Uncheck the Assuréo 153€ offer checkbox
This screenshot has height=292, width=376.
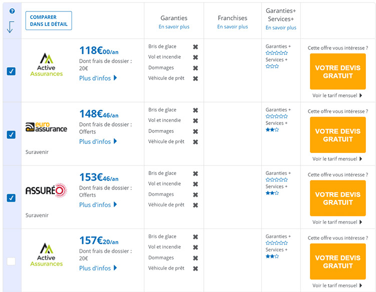coord(12,198)
